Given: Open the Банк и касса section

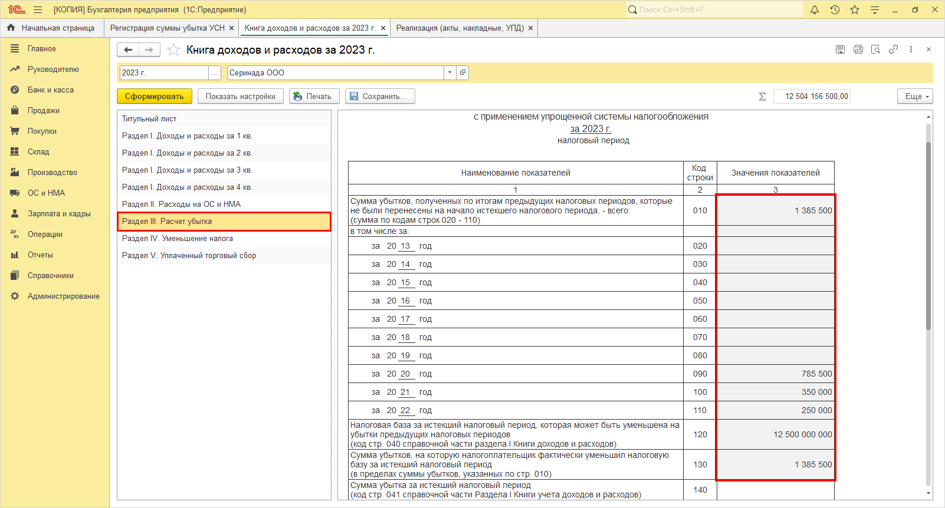Looking at the screenshot, I should coord(50,90).
